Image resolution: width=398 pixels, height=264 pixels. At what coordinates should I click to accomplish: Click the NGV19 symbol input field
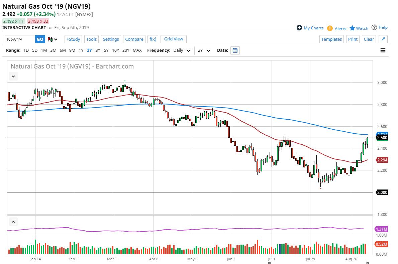(20, 39)
